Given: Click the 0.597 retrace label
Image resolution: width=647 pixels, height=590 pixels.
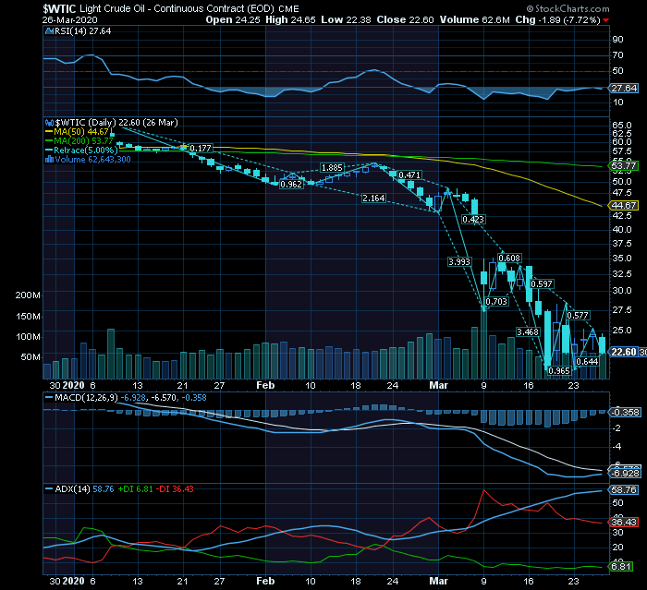Looking at the screenshot, I should click(x=542, y=284).
